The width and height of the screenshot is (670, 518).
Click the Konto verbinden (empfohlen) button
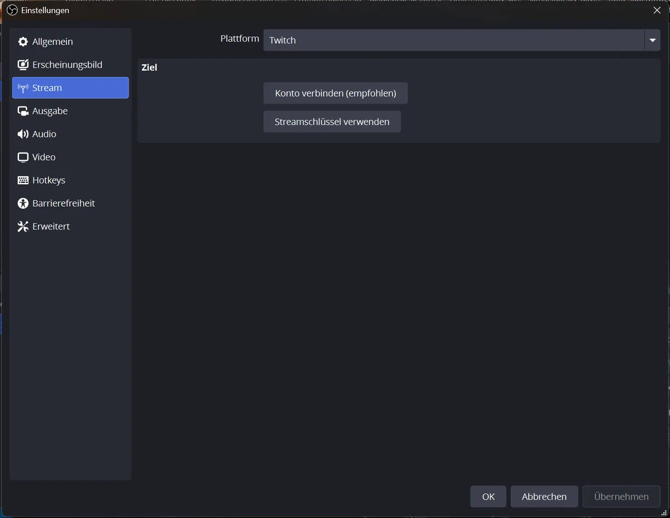coord(336,93)
